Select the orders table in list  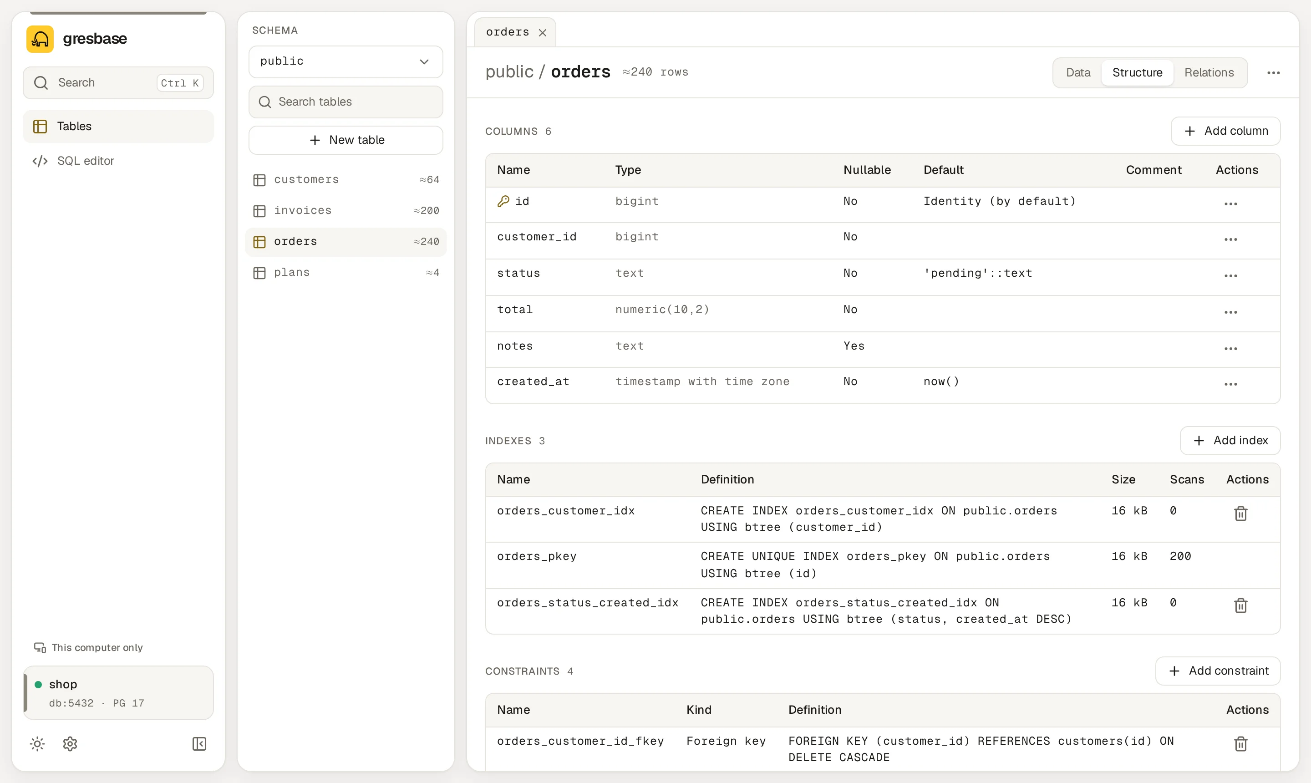pyautogui.click(x=346, y=242)
